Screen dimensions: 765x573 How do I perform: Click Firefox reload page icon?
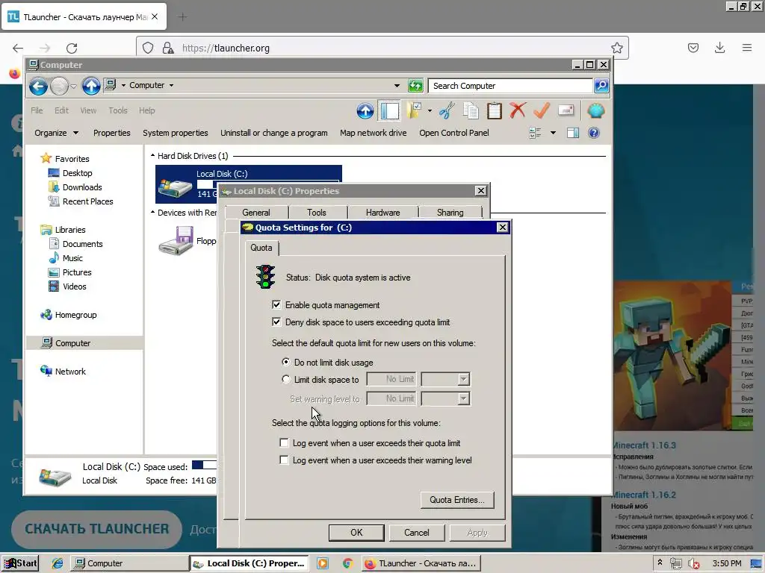[72, 48]
